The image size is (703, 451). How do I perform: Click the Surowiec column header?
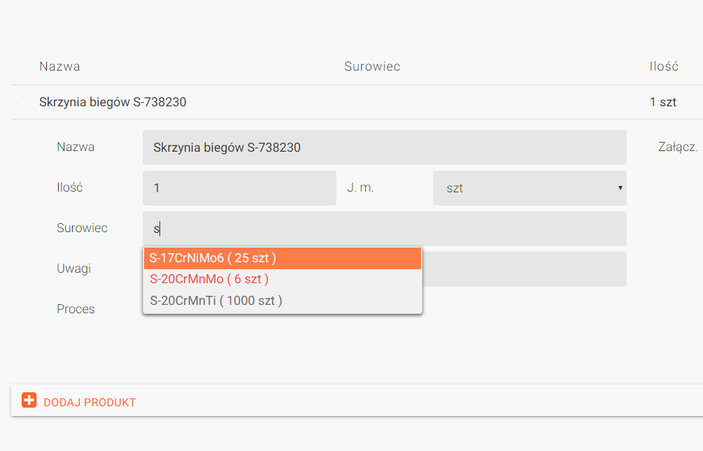pyautogui.click(x=372, y=66)
